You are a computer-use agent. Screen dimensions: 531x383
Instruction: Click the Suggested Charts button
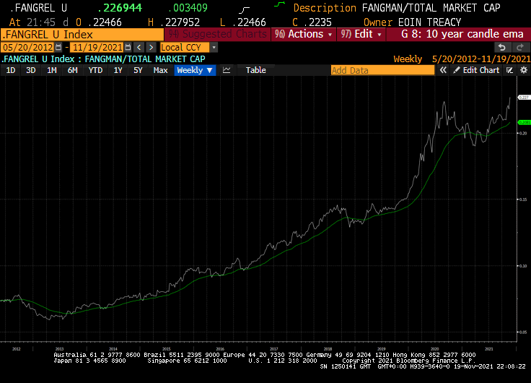pyautogui.click(x=217, y=34)
